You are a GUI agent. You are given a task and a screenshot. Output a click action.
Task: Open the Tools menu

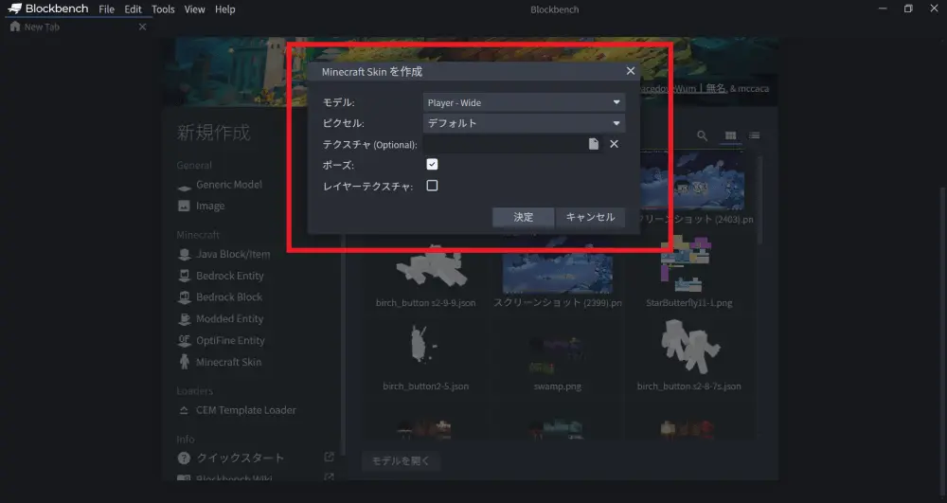point(163,9)
